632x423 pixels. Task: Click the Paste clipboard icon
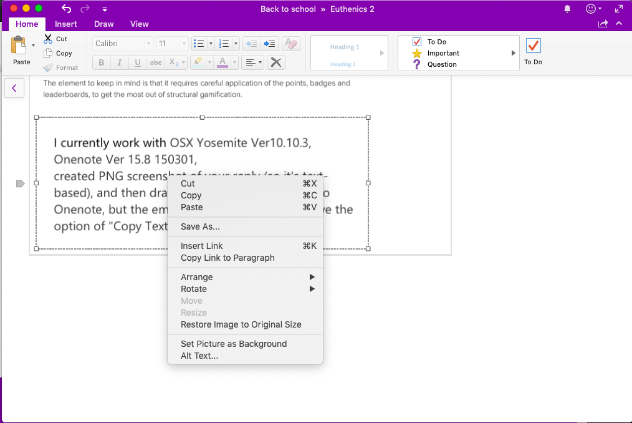click(19, 45)
